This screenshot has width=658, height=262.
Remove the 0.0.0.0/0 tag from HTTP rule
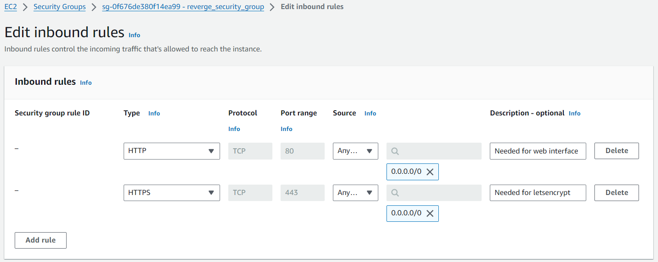pyautogui.click(x=430, y=172)
